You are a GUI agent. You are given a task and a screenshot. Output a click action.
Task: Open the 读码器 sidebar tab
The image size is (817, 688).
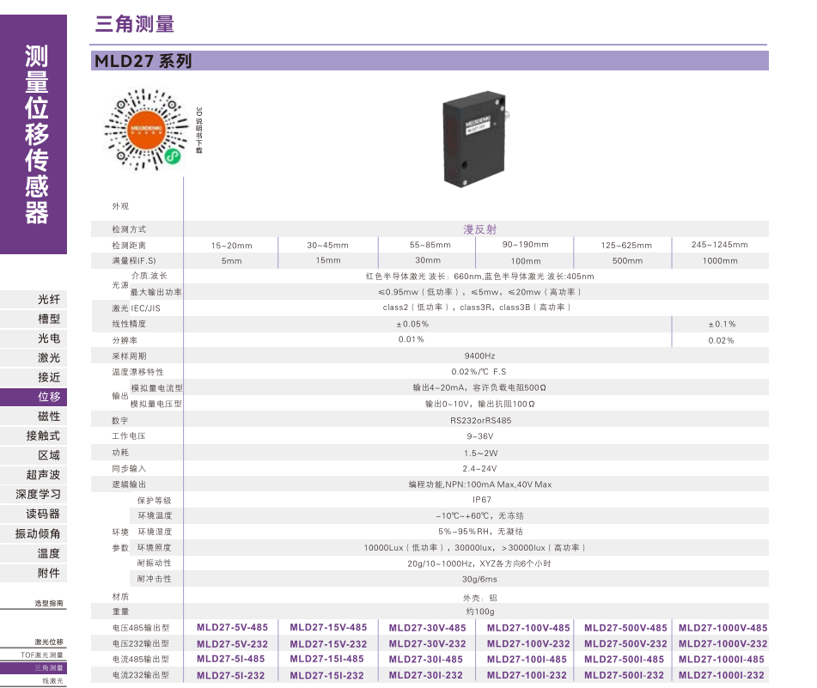(43, 514)
